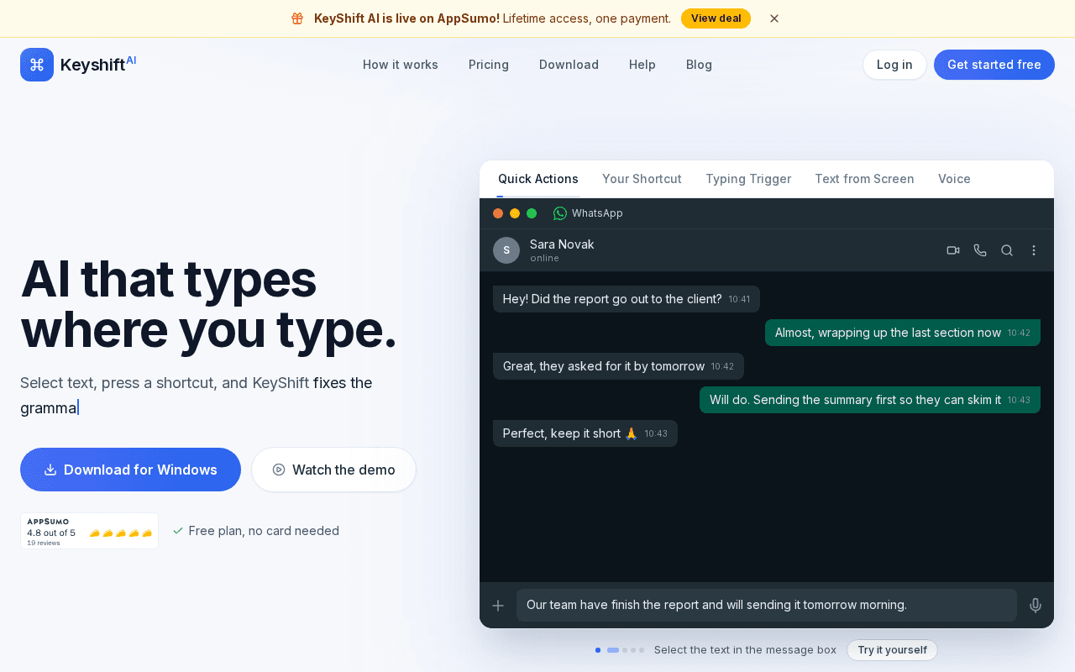The width and height of the screenshot is (1075, 672).
Task: Click the View deal button
Action: pos(716,18)
